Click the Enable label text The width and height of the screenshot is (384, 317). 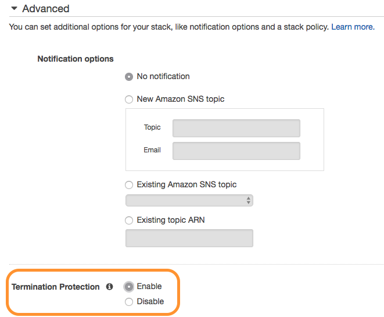pyautogui.click(x=149, y=286)
